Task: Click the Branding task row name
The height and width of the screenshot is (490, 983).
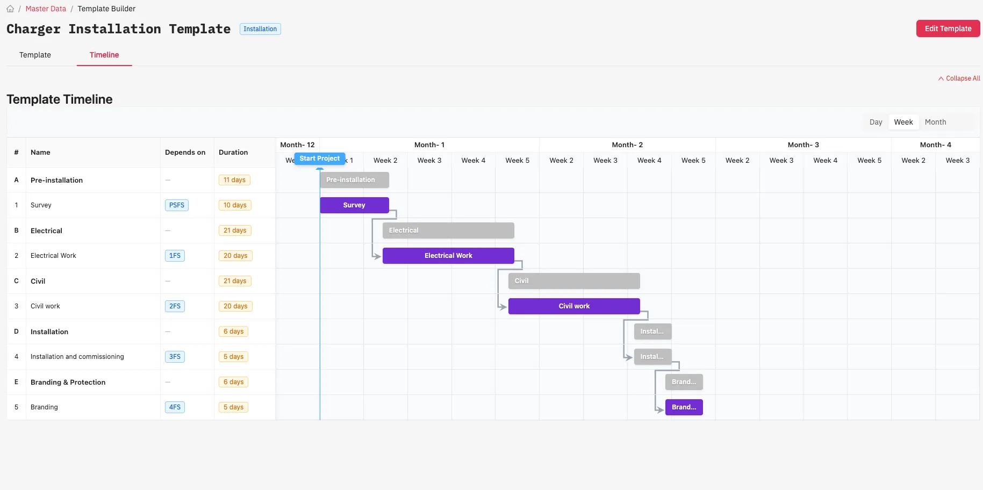Action: (44, 407)
